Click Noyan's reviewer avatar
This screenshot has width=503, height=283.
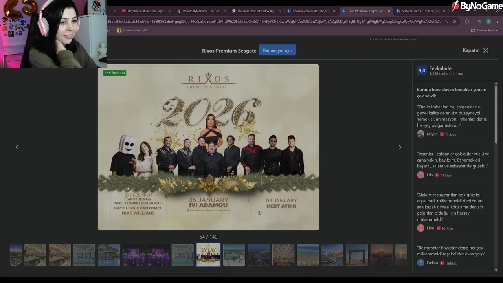click(420, 134)
